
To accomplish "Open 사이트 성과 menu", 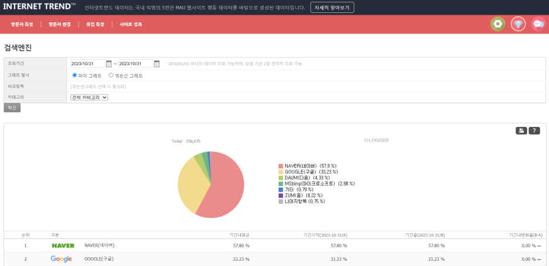I will click(131, 25).
